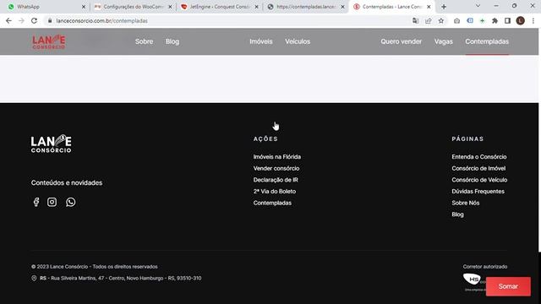Screen dimensions: 541x304
Task: Follow the Declaração de IR link
Action: [x=276, y=180]
